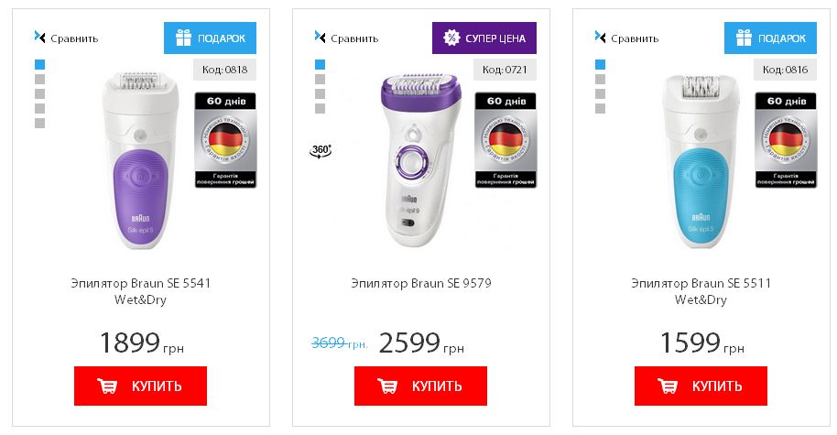The image size is (837, 435).
Task: Select third image dot on Braun SE 5511 card
Action: 600,93
